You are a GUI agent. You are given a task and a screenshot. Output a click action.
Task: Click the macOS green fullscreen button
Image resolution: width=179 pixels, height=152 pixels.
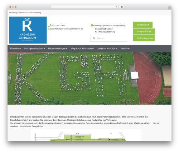pos(16,7)
